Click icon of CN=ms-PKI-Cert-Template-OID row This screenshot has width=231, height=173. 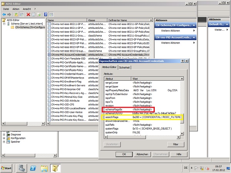tap(49, 58)
